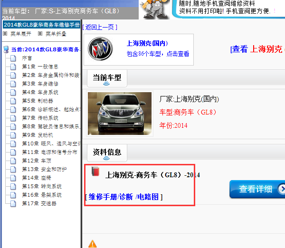The image size is (285, 248).
Task: Select the 当前车型 tab
Action: 107,78
